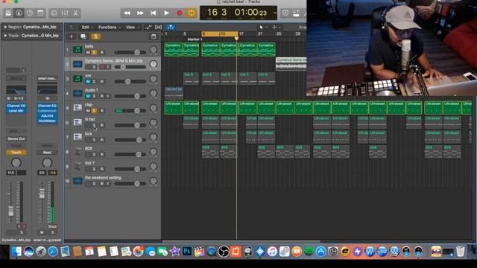Change Read automation mode
The image size is (477, 268).
coord(47,152)
